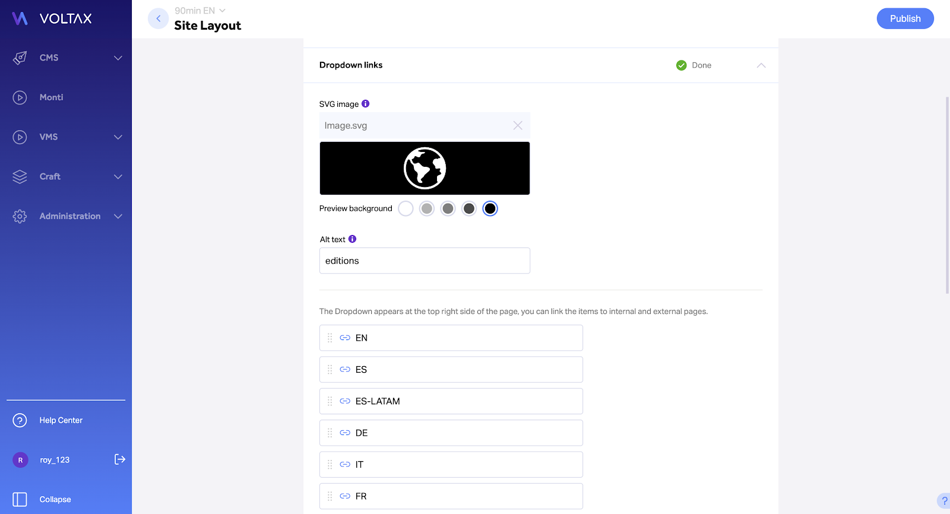Select the dark gray preview background
Screen dimensions: 950x514
point(469,208)
